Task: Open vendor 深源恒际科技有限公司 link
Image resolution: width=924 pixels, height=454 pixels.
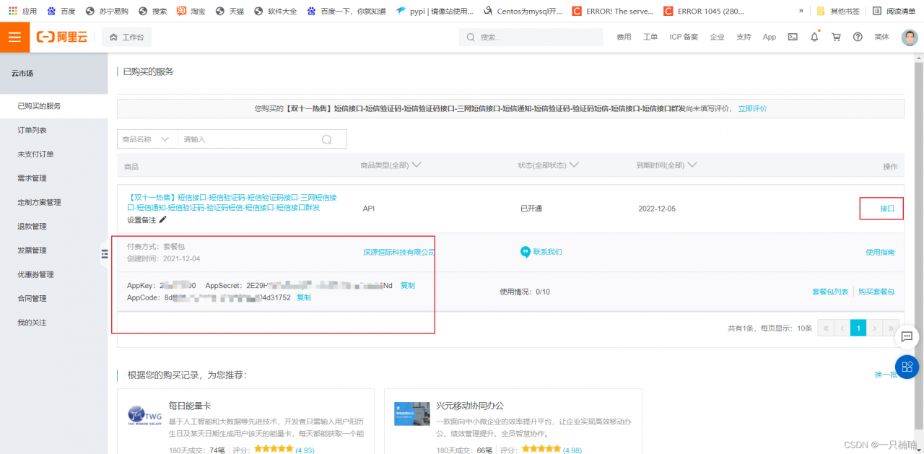Action: point(399,252)
